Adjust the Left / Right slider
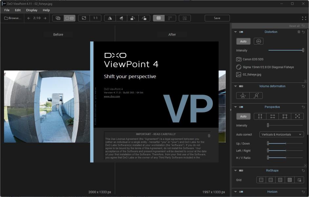The height and width of the screenshot is (197, 309). click(285, 151)
